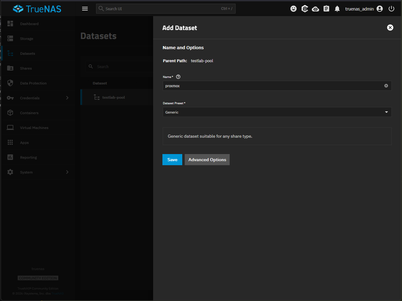Click the TrueNAS logo

(37, 9)
